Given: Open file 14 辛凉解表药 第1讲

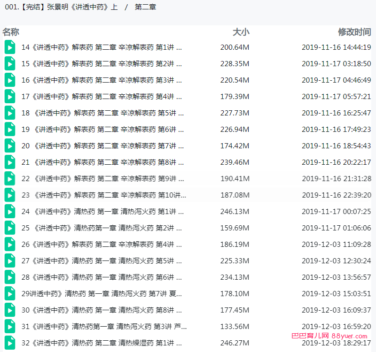Looking at the screenshot, I should (102, 47).
